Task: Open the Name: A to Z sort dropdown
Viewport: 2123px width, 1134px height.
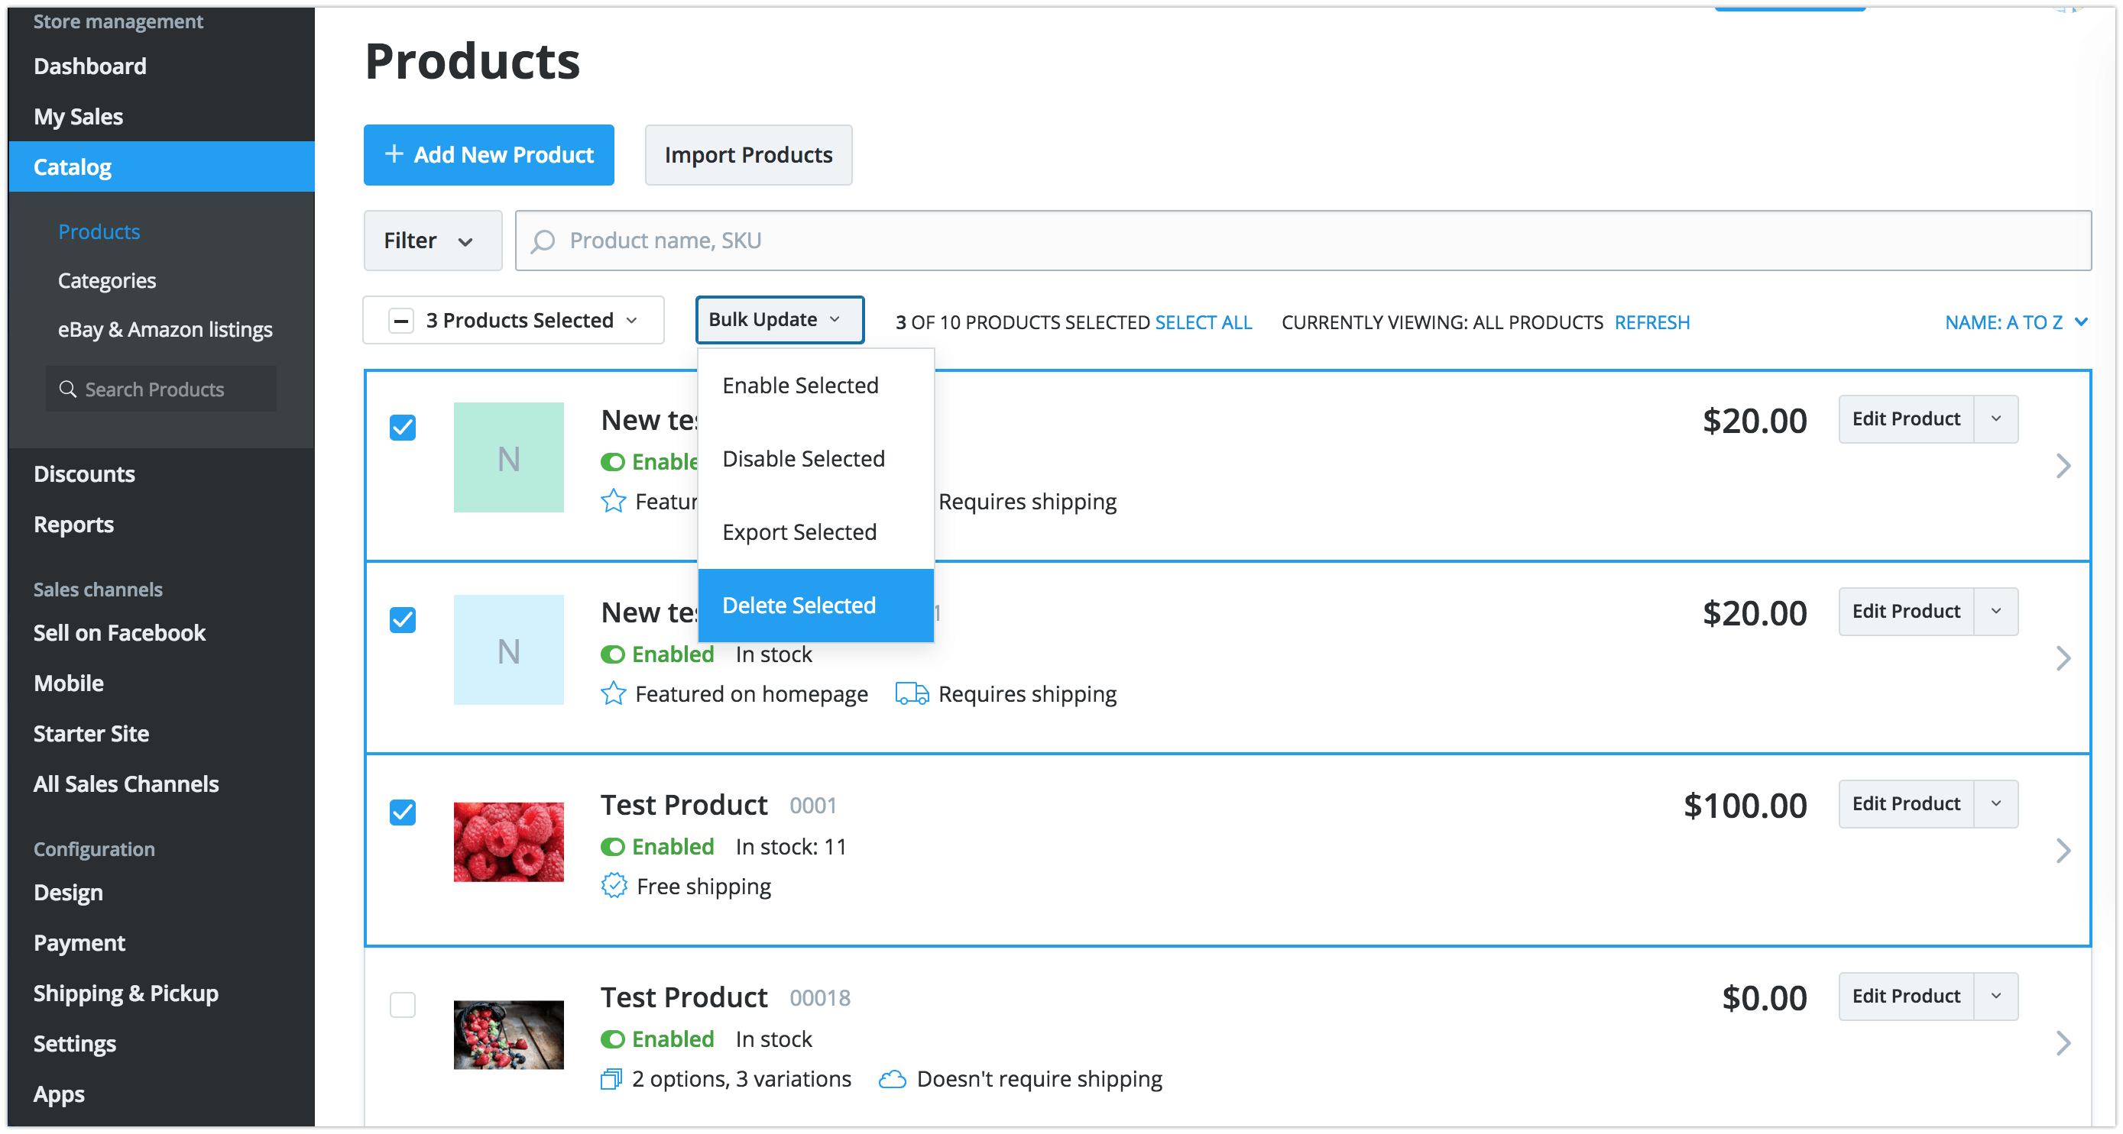Action: click(x=2015, y=322)
